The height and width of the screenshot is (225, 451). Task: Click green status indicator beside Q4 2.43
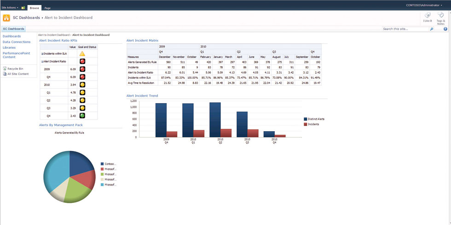click(x=82, y=115)
